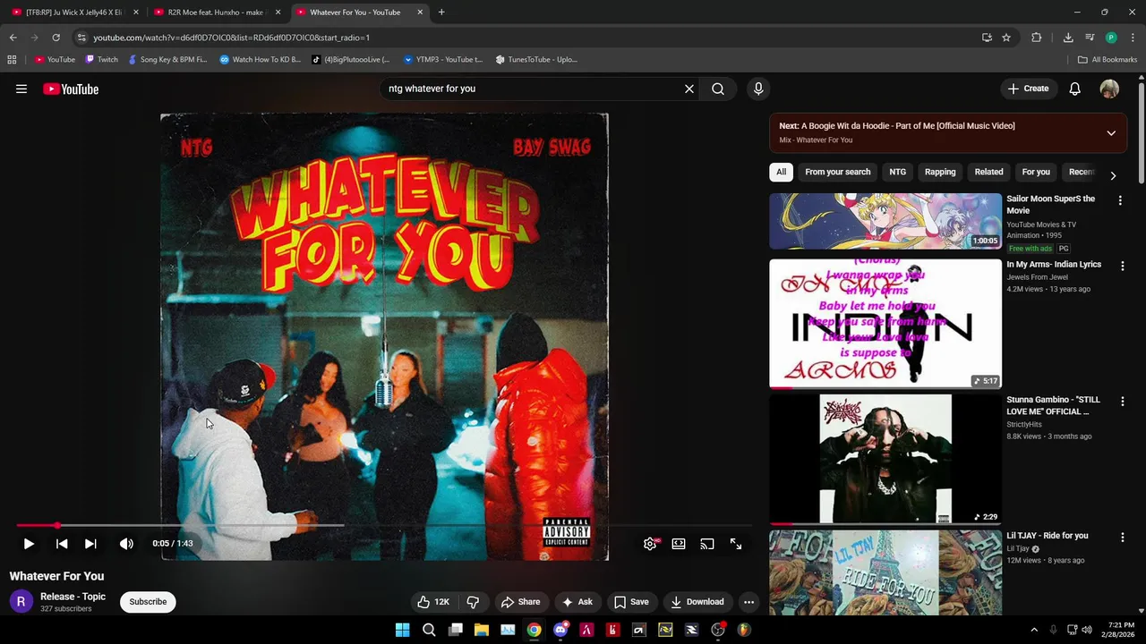This screenshot has width=1146, height=644.
Task: Open more actions ellipsis under video
Action: [x=748, y=602]
